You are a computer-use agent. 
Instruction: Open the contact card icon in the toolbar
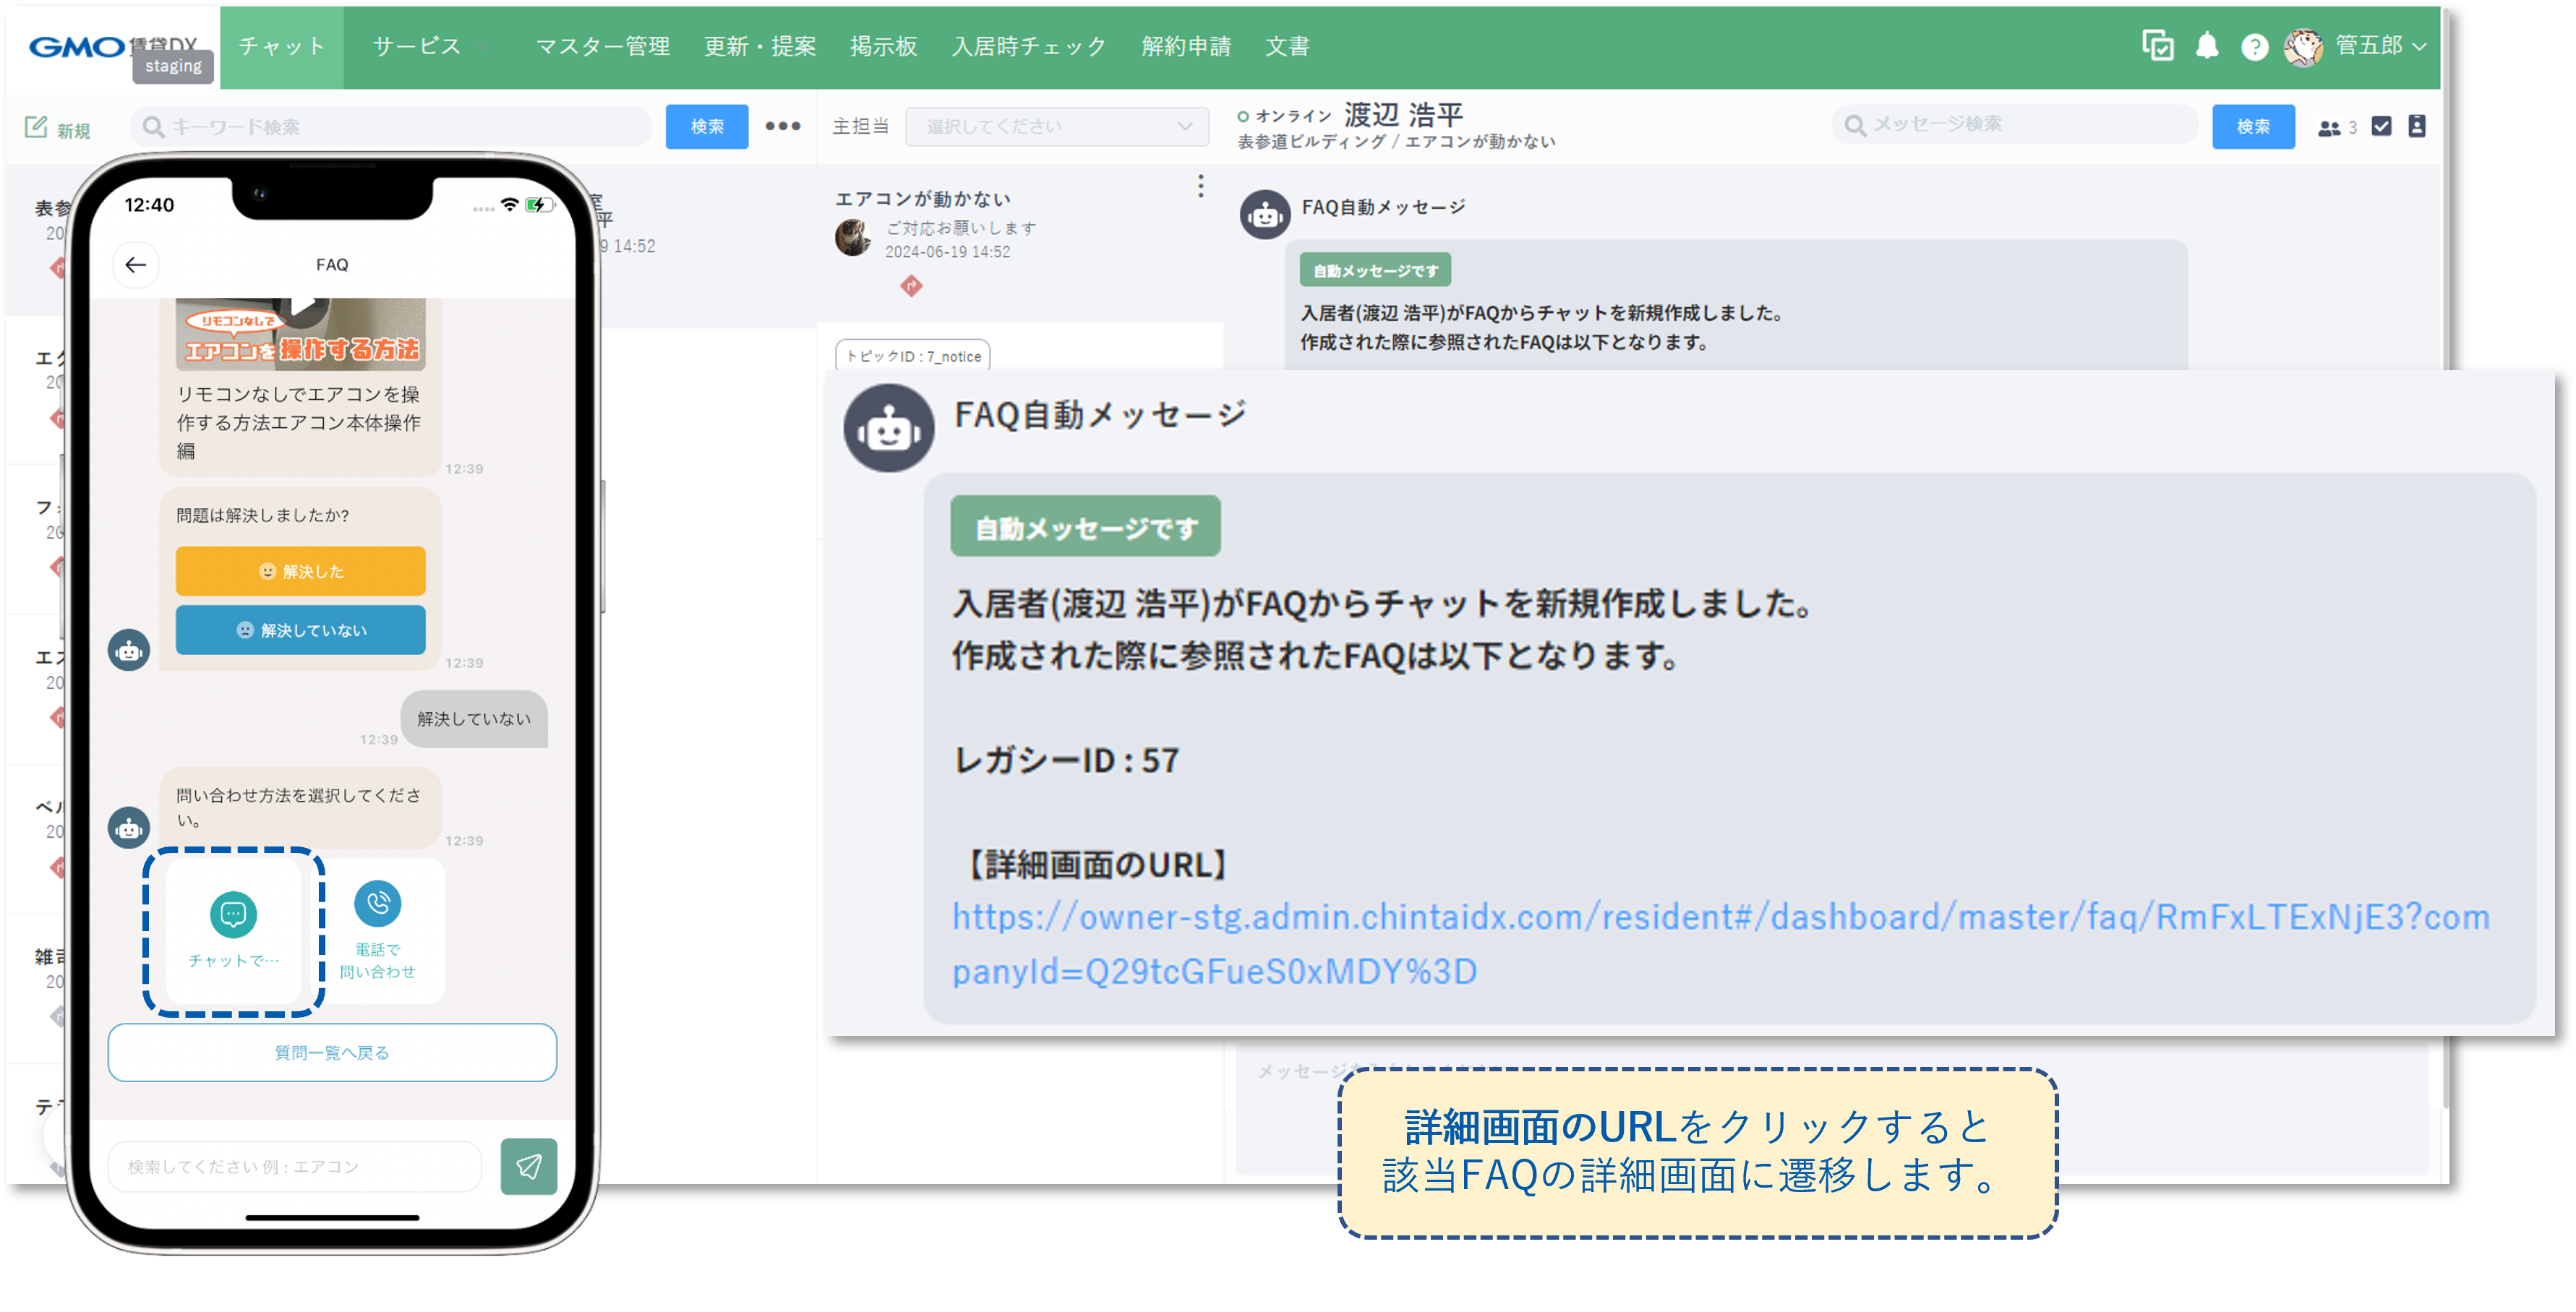pos(2418,126)
